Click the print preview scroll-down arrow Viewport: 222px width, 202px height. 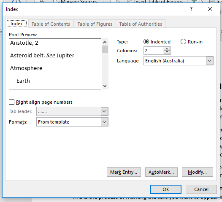tap(105, 86)
